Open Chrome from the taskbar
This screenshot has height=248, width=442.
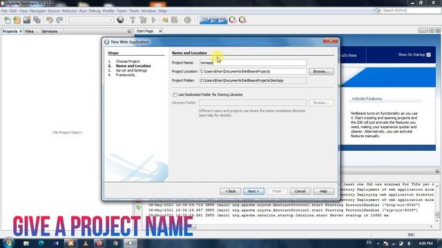coord(115,243)
